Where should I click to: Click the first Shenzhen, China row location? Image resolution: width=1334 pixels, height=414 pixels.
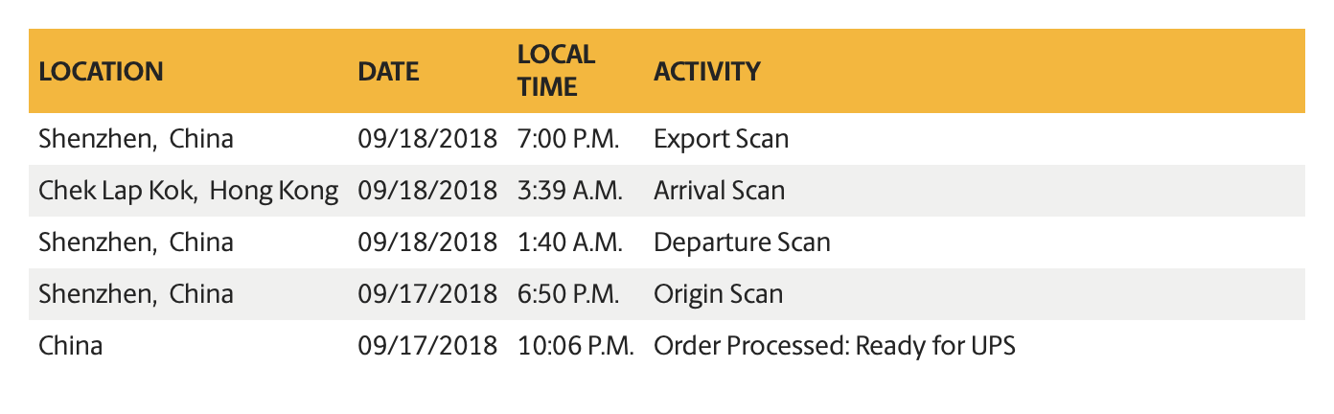point(135,138)
